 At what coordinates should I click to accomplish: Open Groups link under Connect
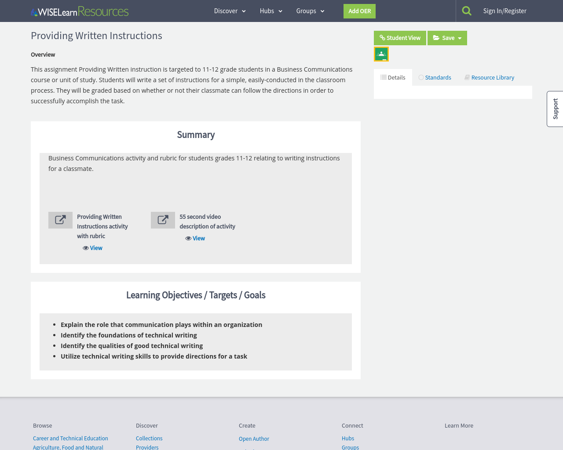point(350,447)
